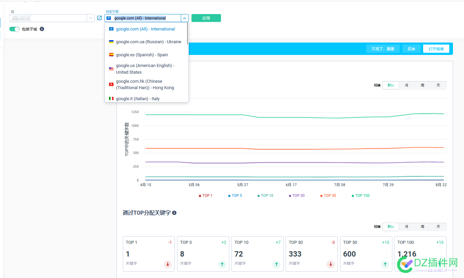464x278 pixels.
Task: Select google.com.ua (Russian) - Ukraine option
Action: (x=146, y=42)
